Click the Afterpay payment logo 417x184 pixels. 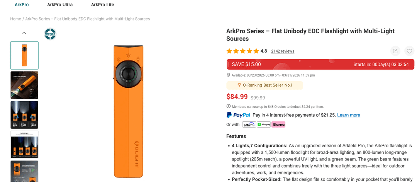point(264,124)
